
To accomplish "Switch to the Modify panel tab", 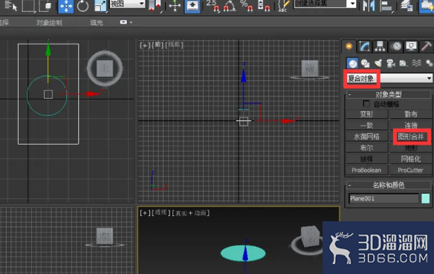I will coord(365,46).
